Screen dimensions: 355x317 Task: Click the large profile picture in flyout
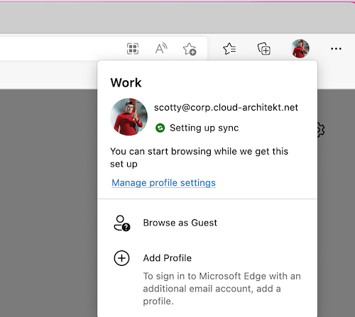click(129, 117)
